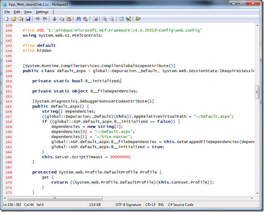Copy selection using the copy icon
264x212 pixels.
click(61, 19)
